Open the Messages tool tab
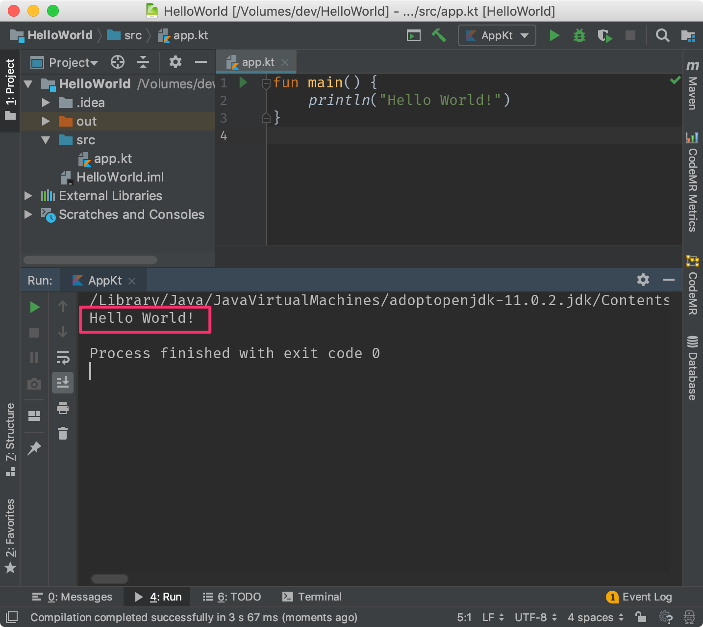Viewport: 703px width, 627px height. click(x=73, y=597)
